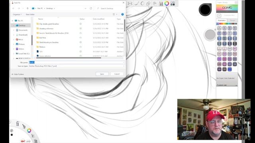Toggle the Copic Library toolbar icon

pos(173,4)
